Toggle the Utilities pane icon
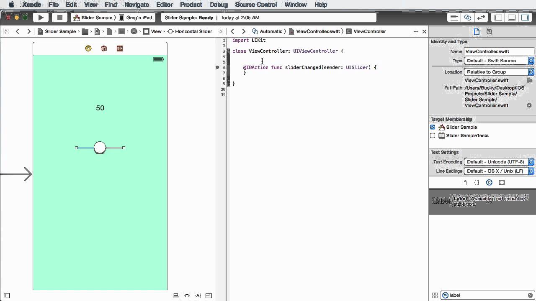The height and width of the screenshot is (301, 536). pyautogui.click(x=525, y=18)
